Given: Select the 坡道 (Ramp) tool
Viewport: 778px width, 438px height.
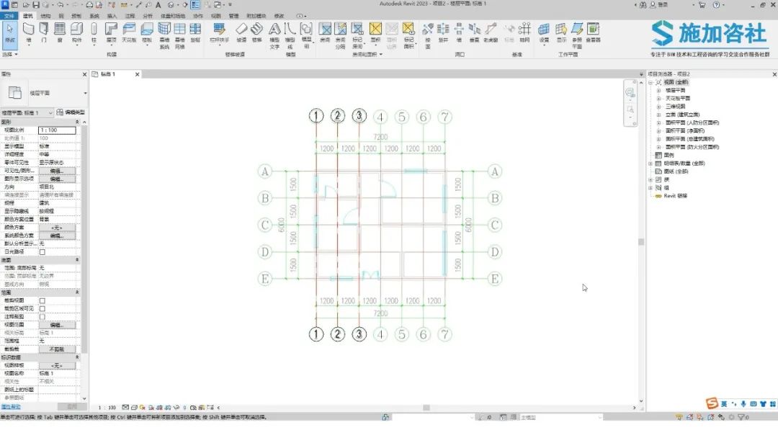Looking at the screenshot, I should tap(241, 32).
